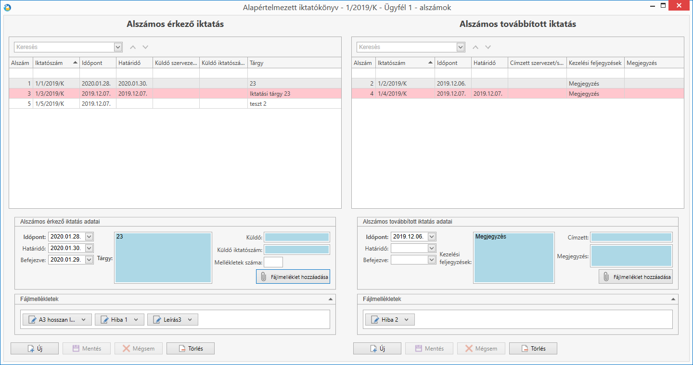Select row 1/3/2019/K in left table
This screenshot has height=365, width=693.
[x=175, y=94]
